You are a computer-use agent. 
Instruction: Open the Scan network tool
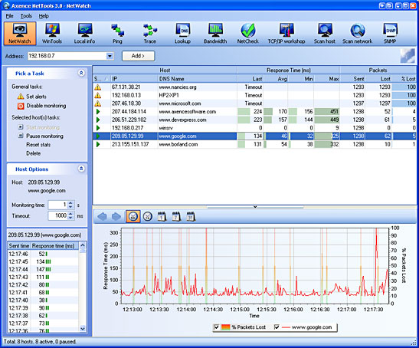(x=357, y=34)
